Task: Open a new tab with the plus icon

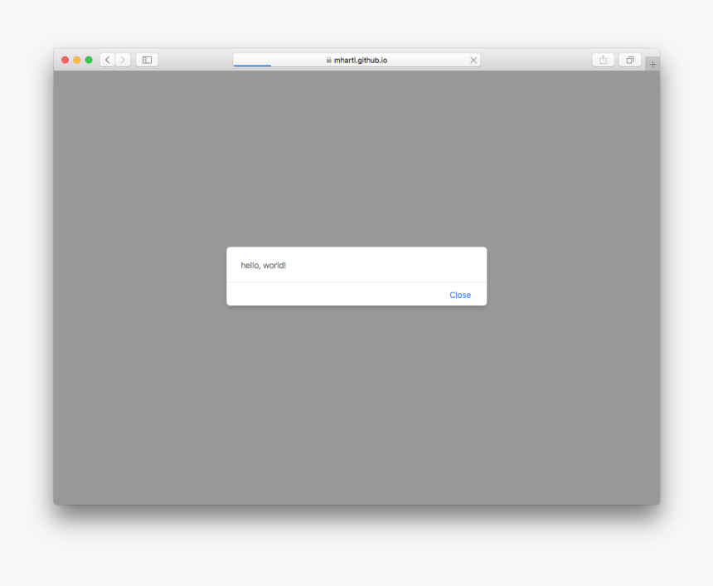Action: pos(652,63)
